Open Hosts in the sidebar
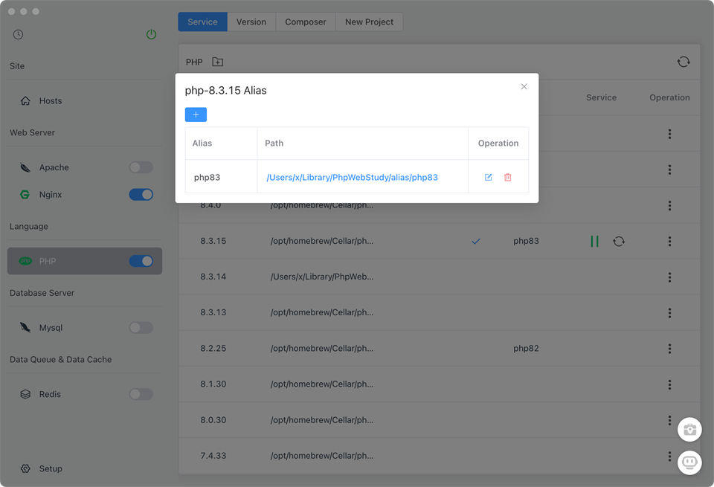This screenshot has width=714, height=487. click(x=85, y=101)
